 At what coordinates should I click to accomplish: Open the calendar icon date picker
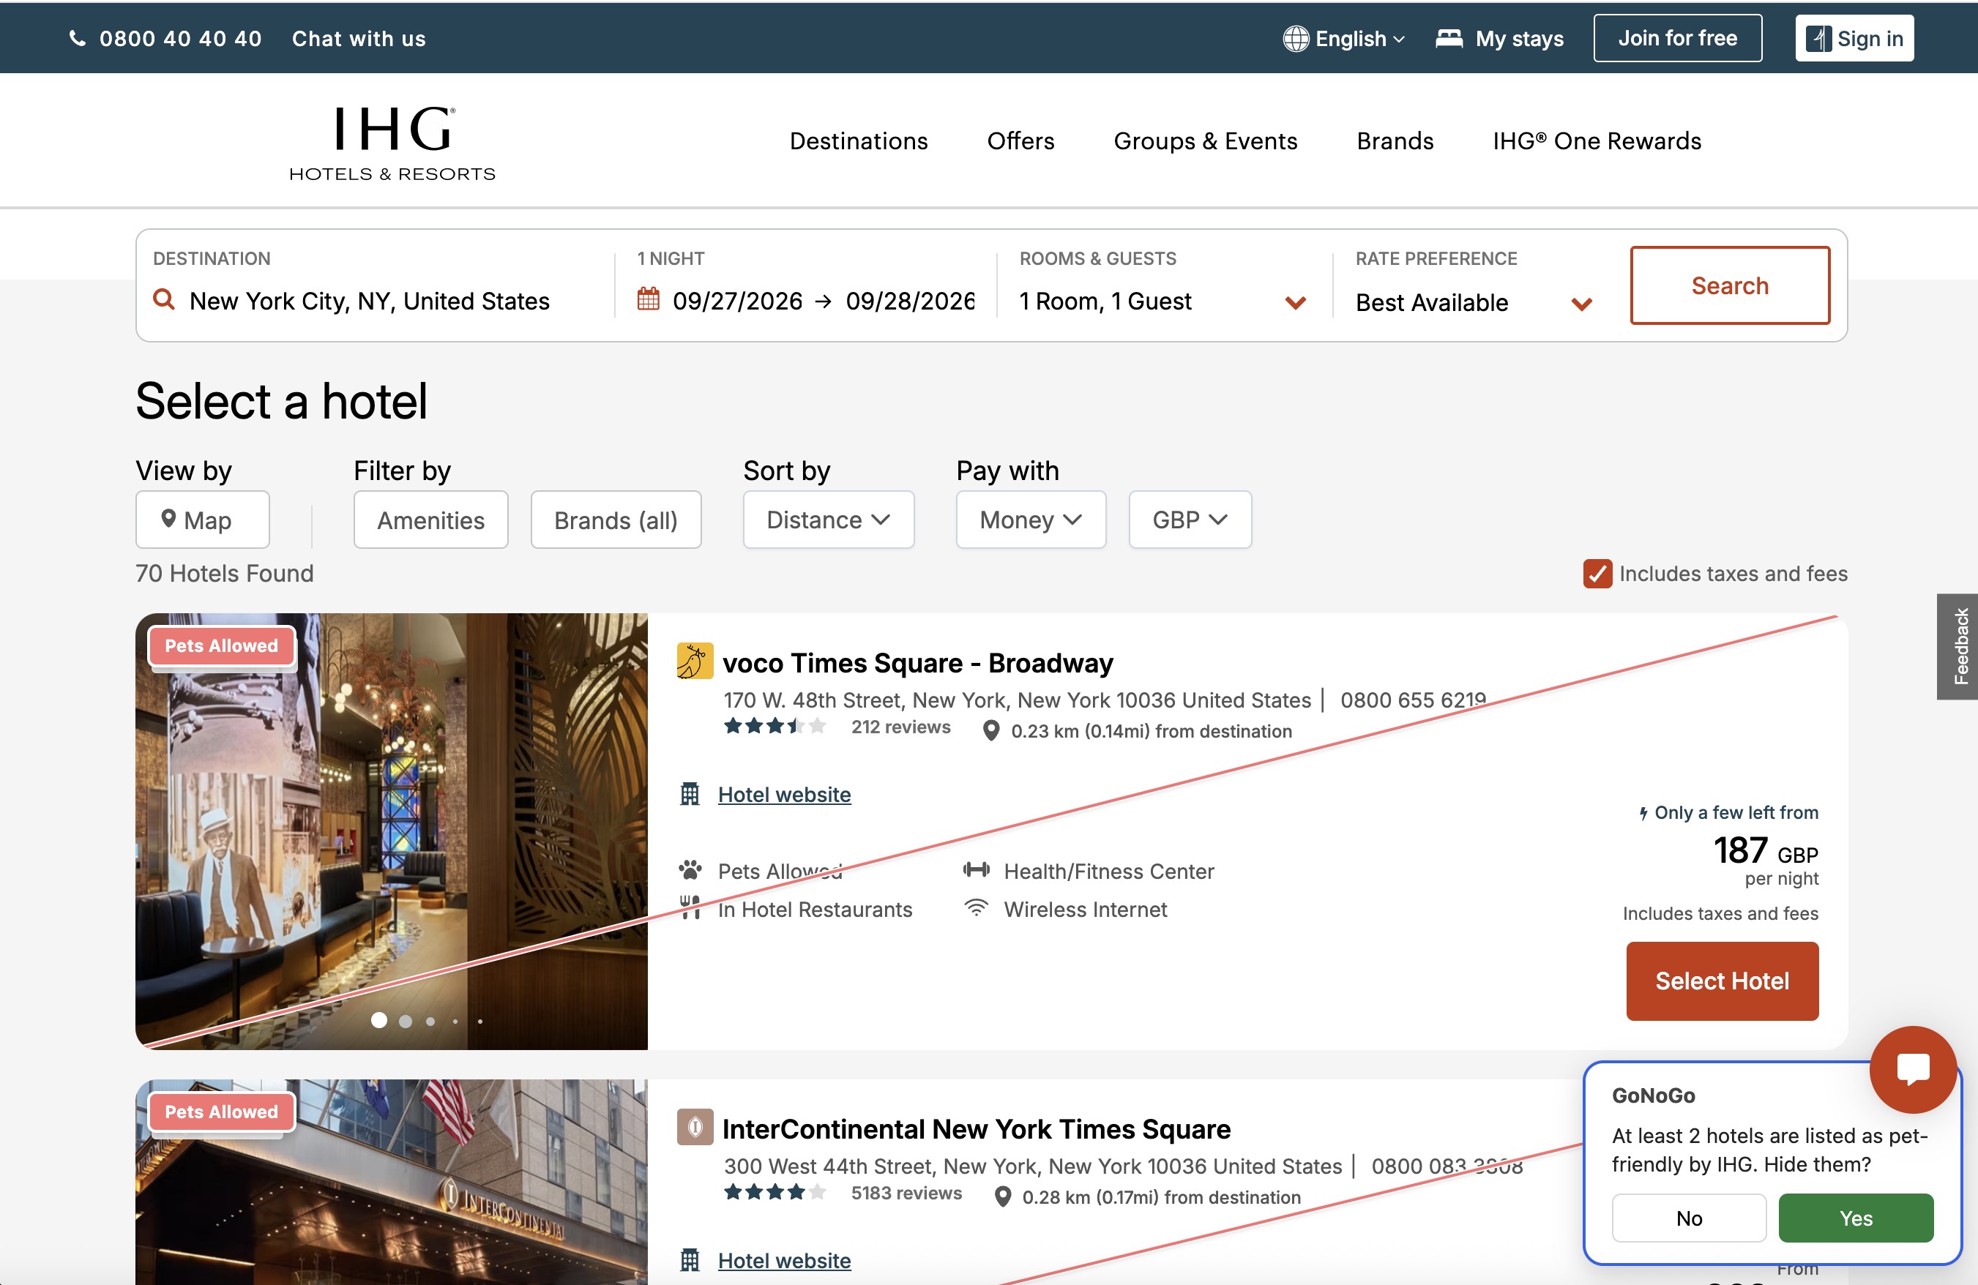click(x=649, y=299)
